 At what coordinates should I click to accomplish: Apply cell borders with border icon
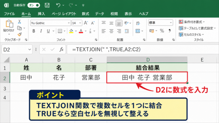coord(60,31)
